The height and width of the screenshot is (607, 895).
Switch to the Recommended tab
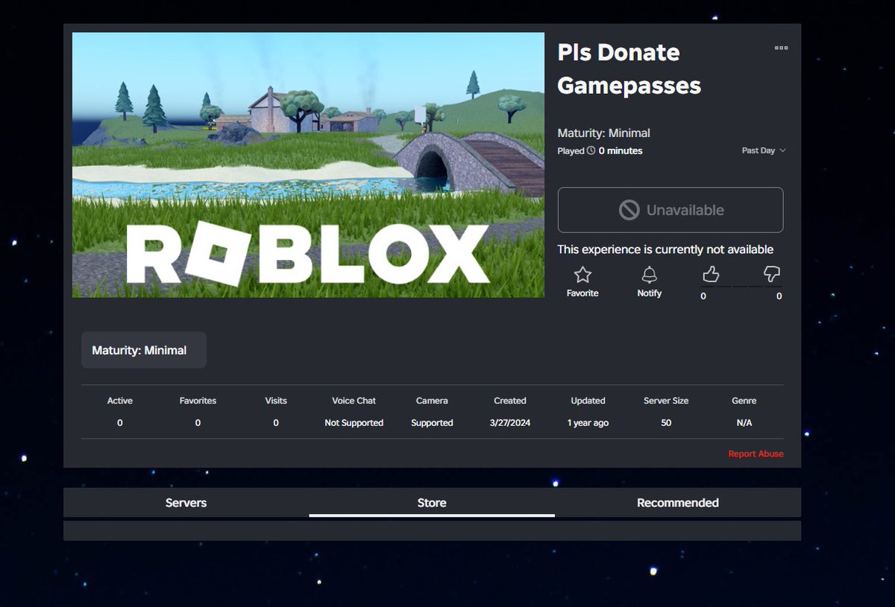(x=678, y=503)
